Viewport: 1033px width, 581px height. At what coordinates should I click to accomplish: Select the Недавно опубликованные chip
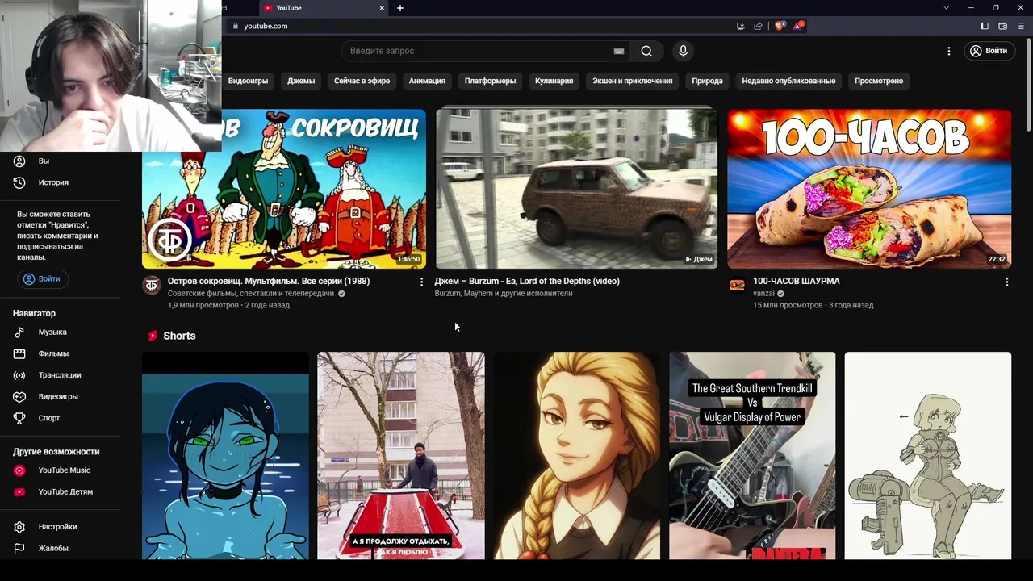(788, 81)
